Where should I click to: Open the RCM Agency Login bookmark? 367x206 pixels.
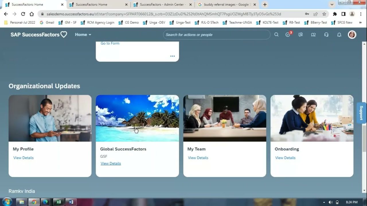point(97,22)
